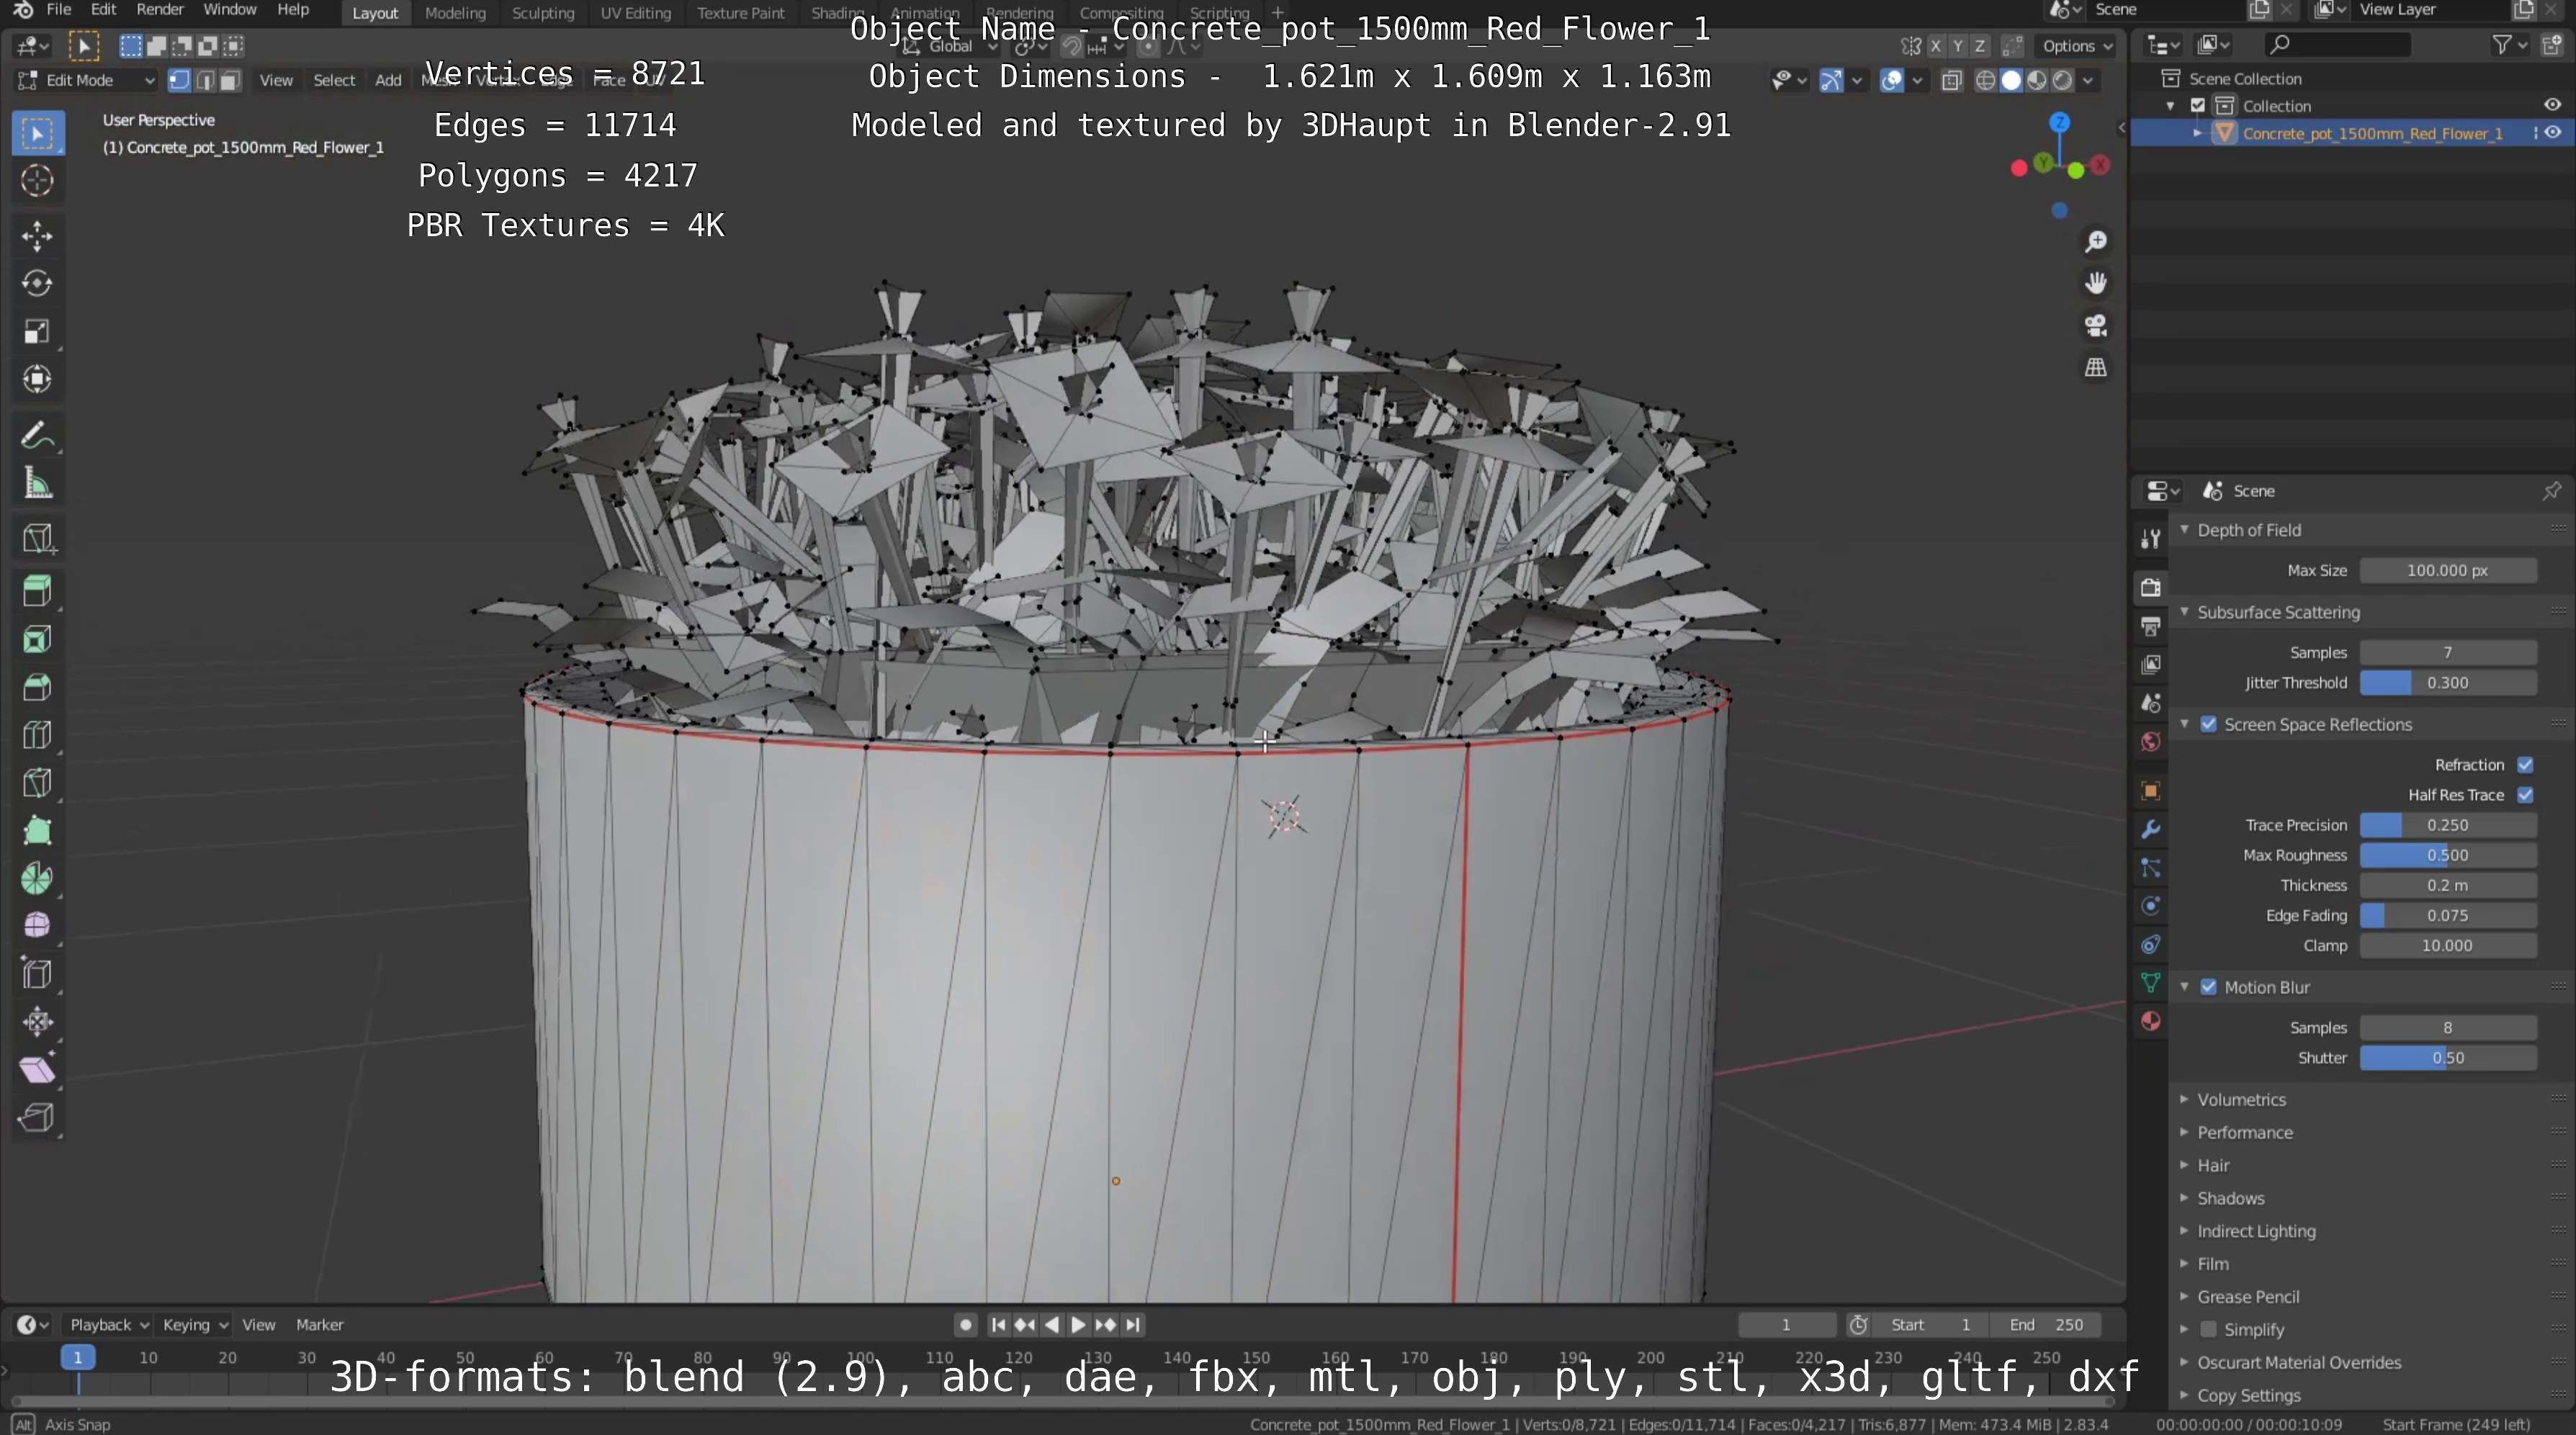
Task: Toggle Half Res Trace checkbox
Action: 2525,795
